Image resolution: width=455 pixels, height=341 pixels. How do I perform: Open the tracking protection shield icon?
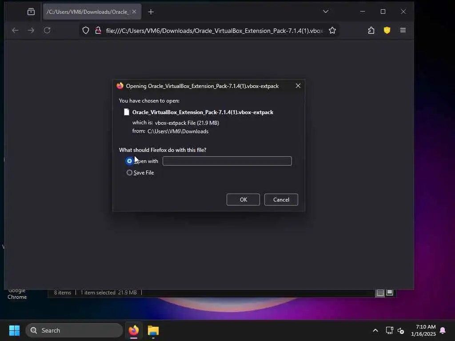coord(86,31)
